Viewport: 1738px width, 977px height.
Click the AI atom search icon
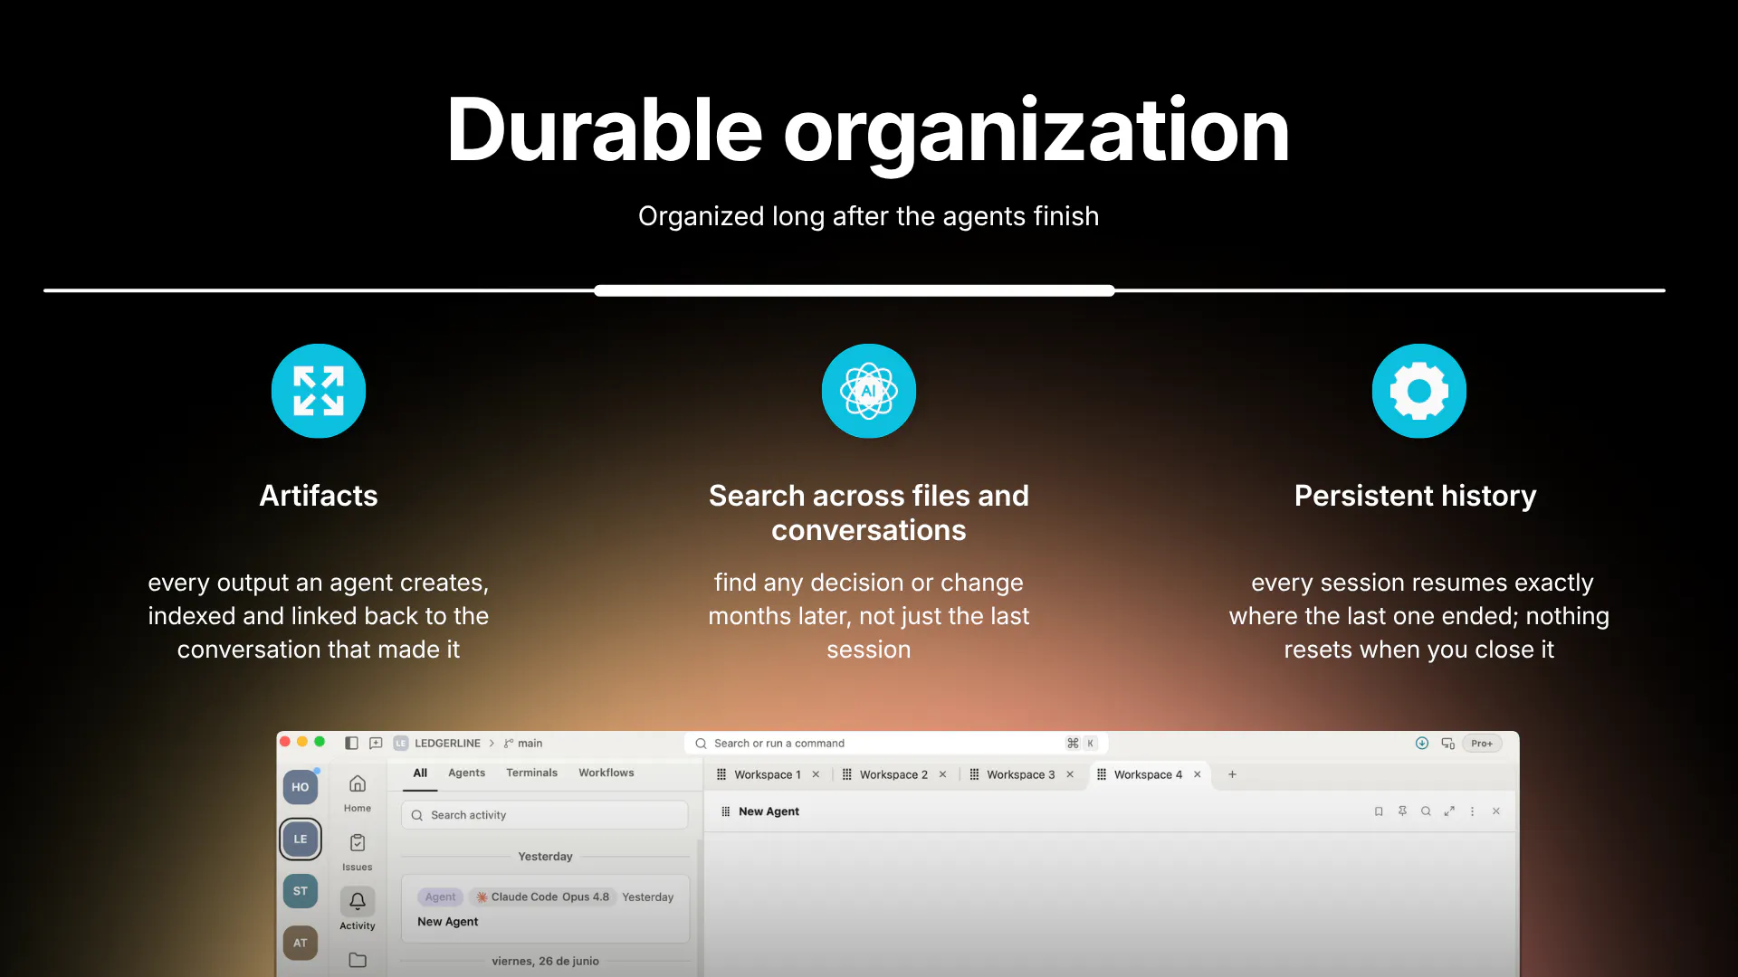coord(869,391)
